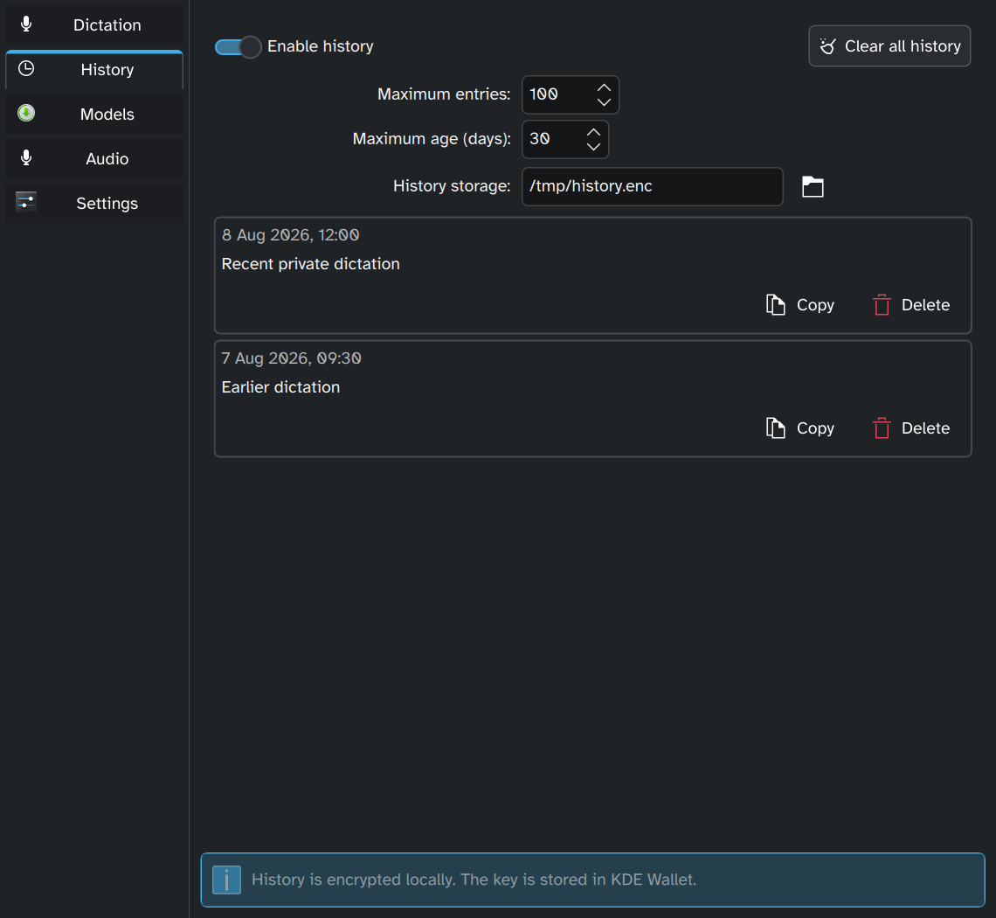Click the info icon in the encryption notice
This screenshot has height=918, width=996.
pos(226,880)
